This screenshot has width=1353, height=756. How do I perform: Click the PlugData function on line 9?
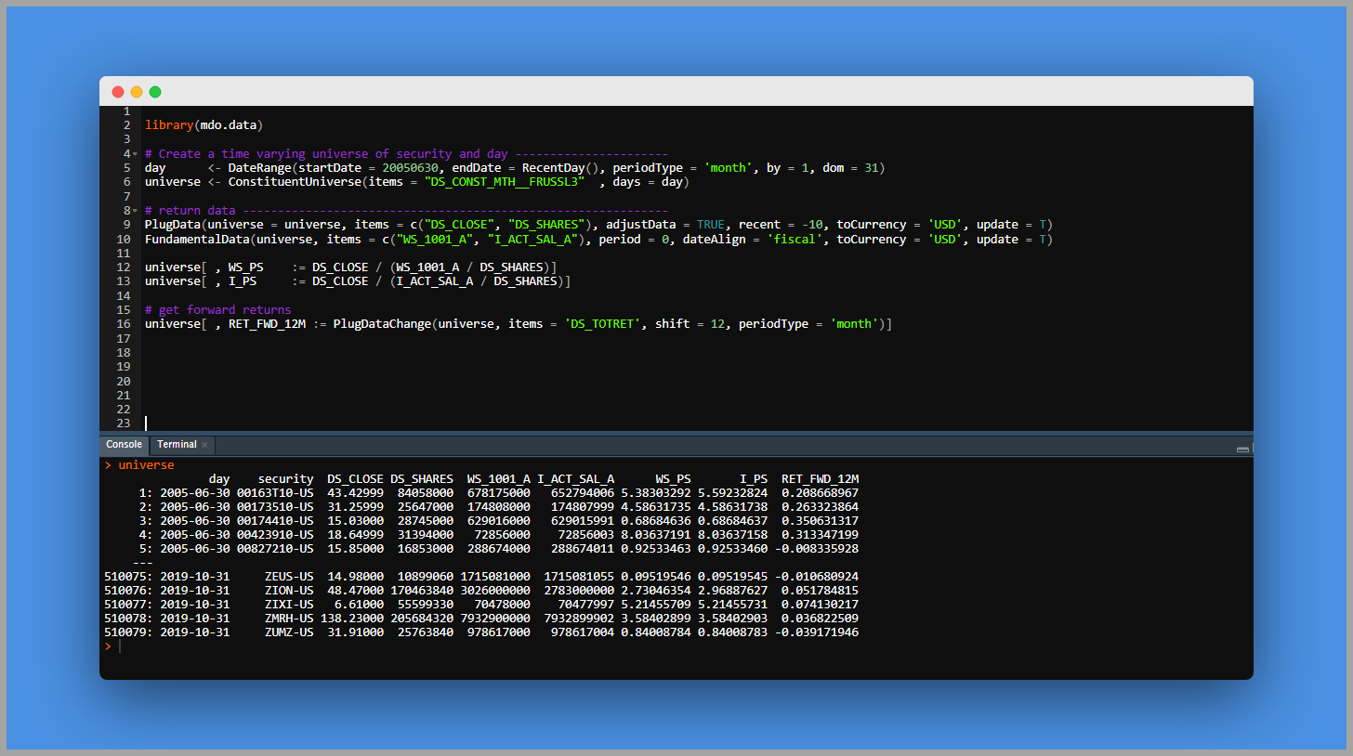[177, 225]
